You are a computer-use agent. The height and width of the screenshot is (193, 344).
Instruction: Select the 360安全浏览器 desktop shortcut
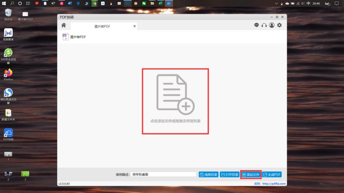[8, 56]
